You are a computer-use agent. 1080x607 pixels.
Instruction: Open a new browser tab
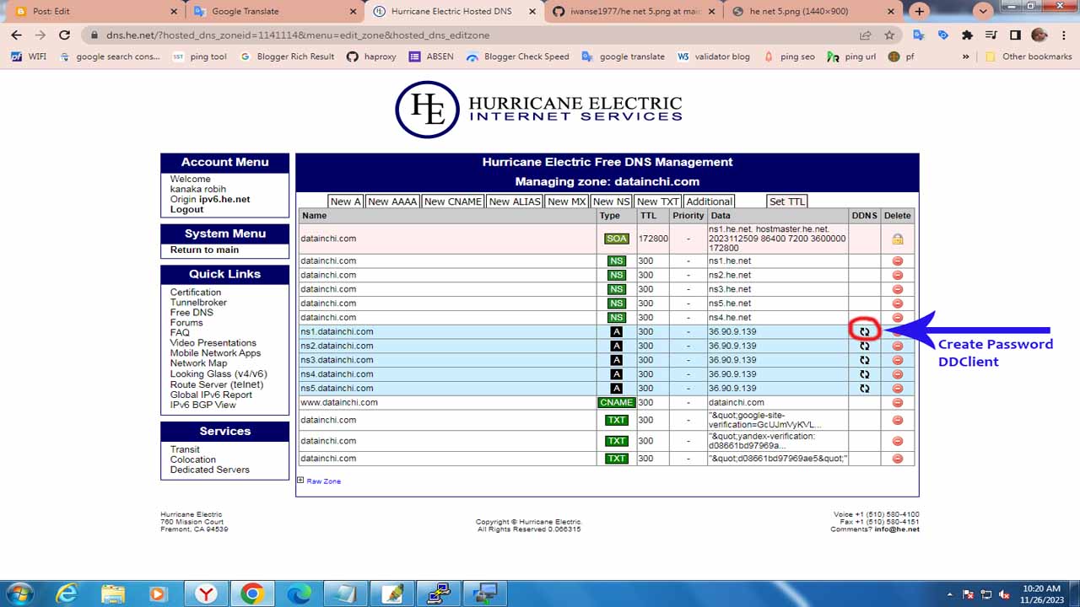[920, 11]
